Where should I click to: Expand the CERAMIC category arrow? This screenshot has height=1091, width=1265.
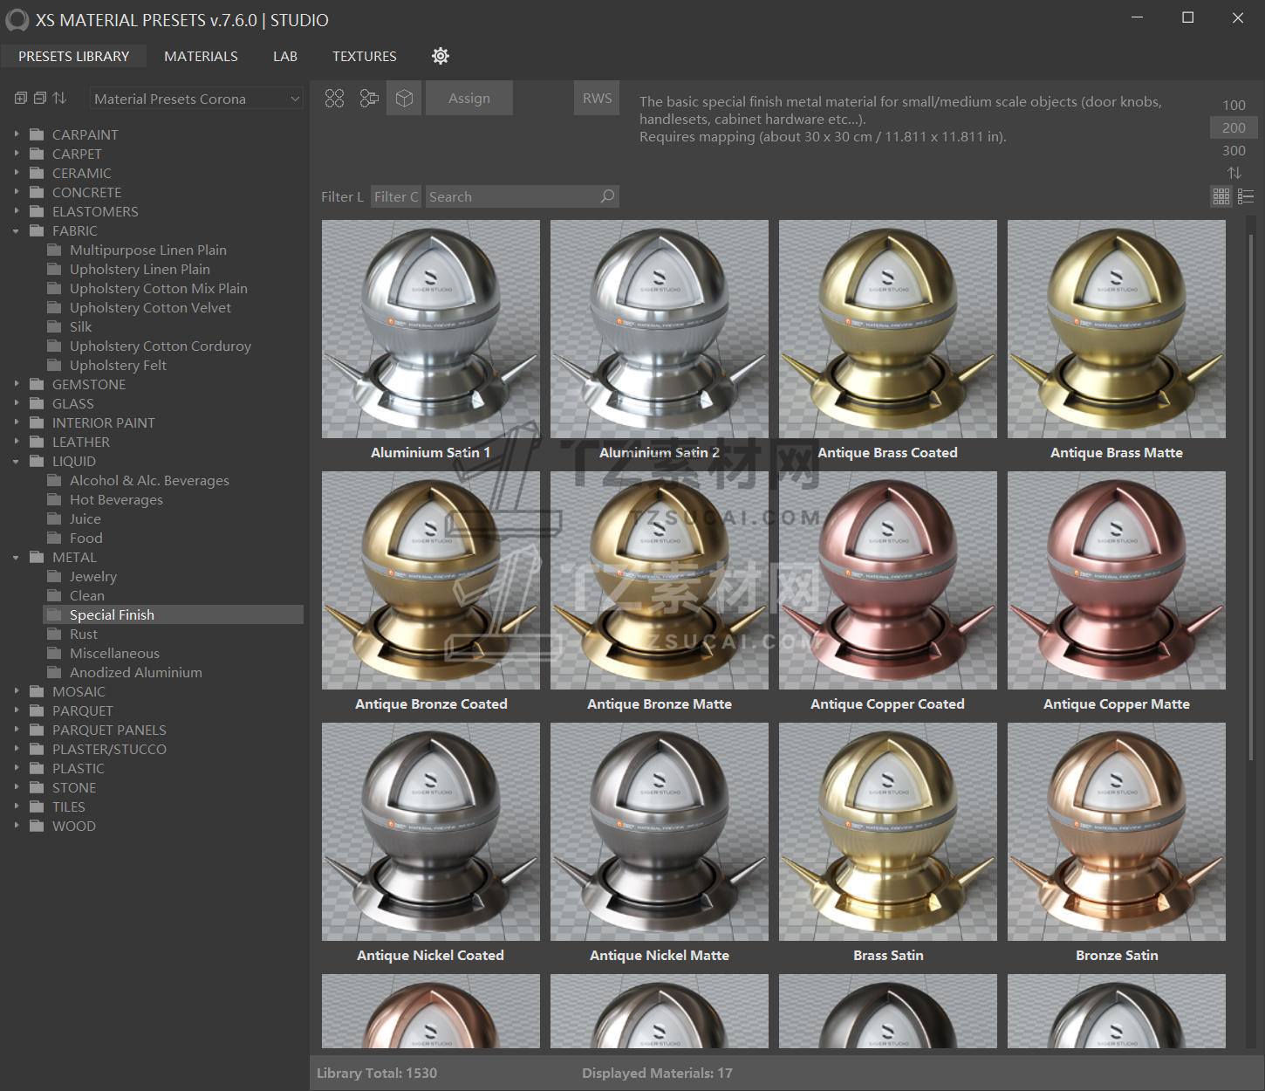pos(16,173)
